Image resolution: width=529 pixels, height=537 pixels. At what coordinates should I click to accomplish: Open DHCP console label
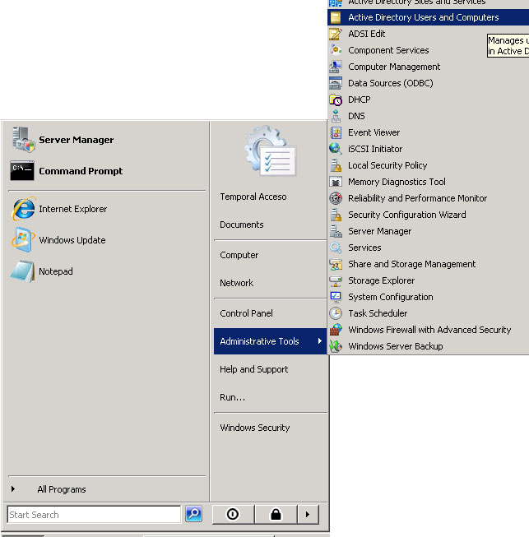pyautogui.click(x=360, y=100)
